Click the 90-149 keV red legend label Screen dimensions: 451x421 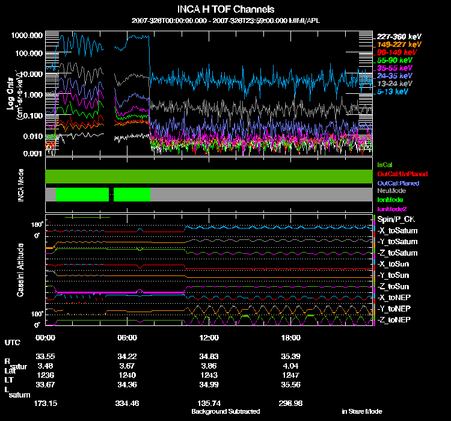coord(397,52)
